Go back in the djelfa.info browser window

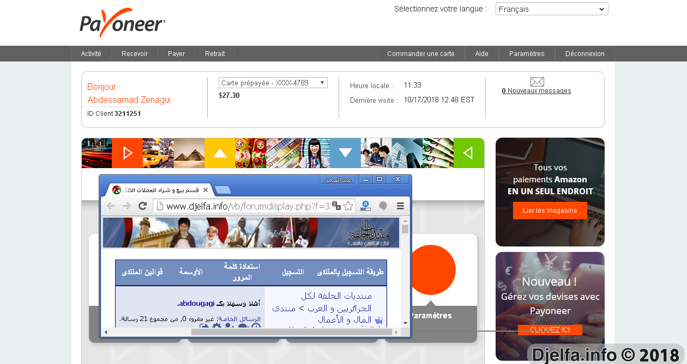tap(111, 206)
